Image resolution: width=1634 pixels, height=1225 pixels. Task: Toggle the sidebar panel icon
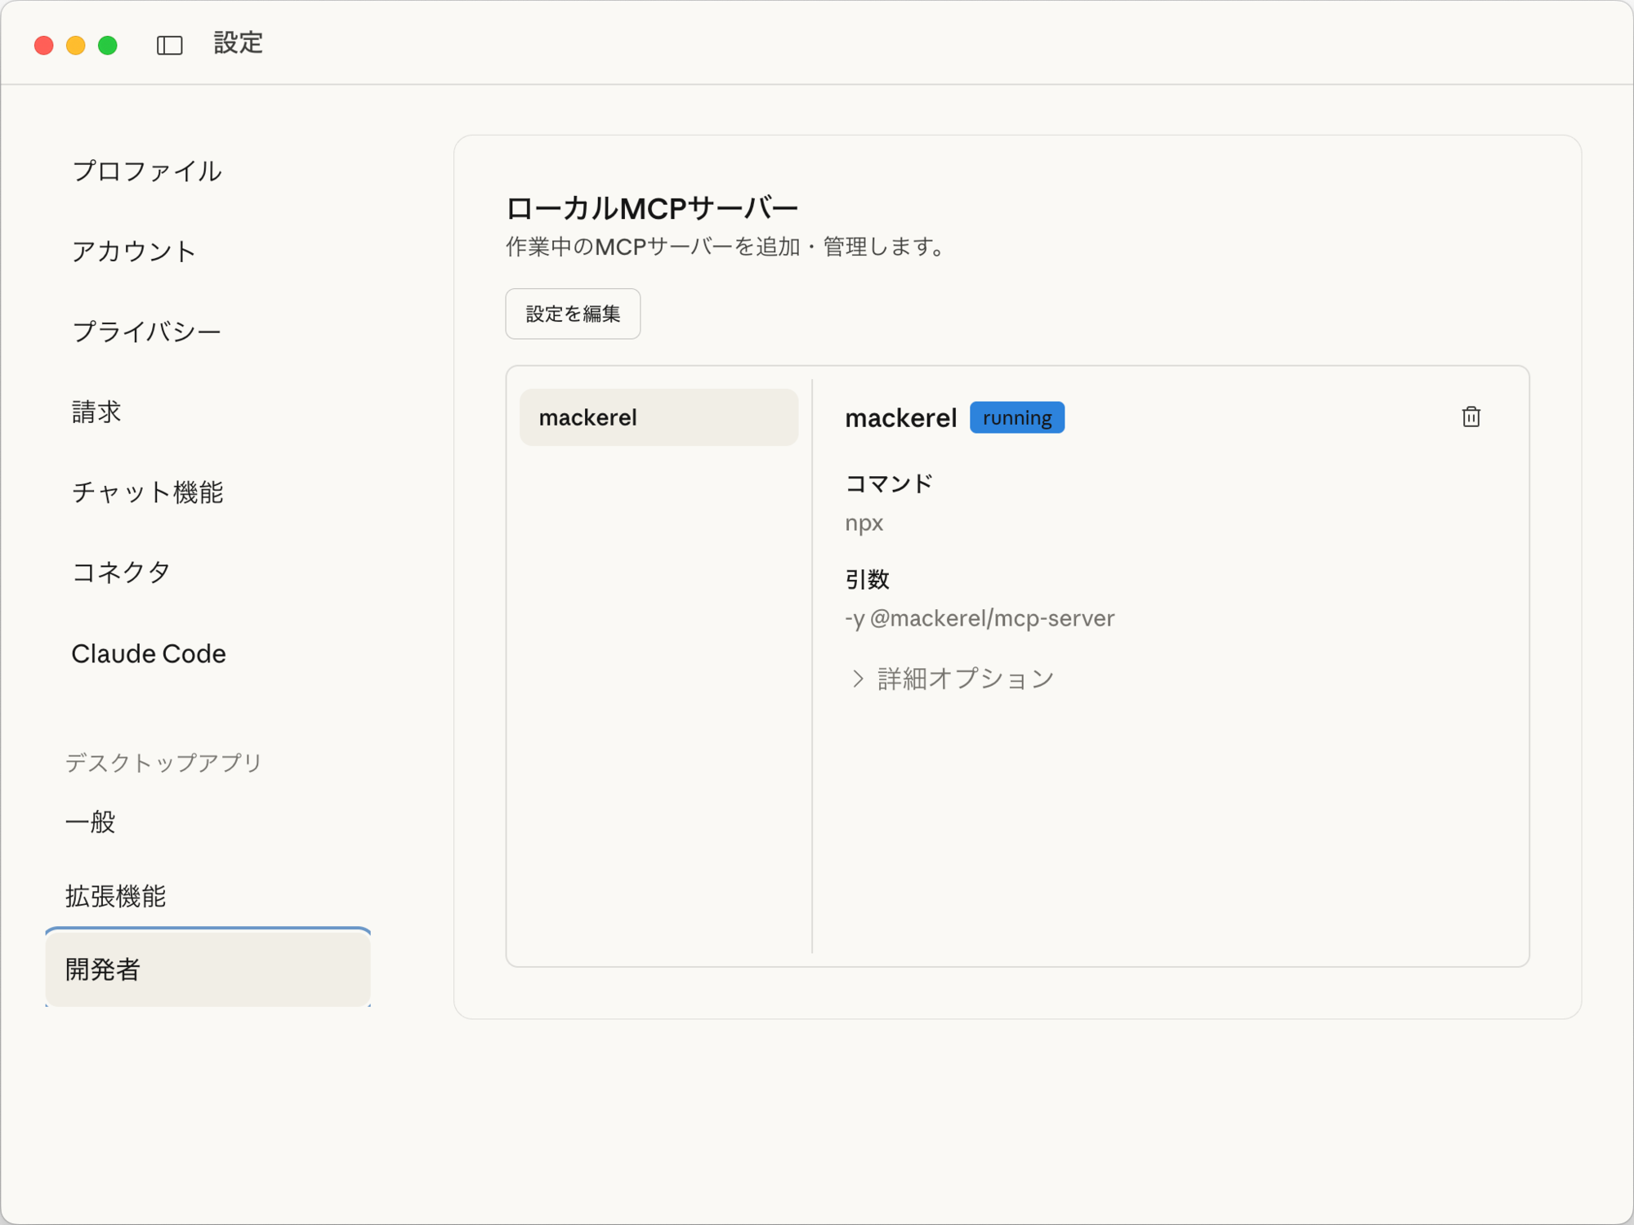[x=169, y=45]
